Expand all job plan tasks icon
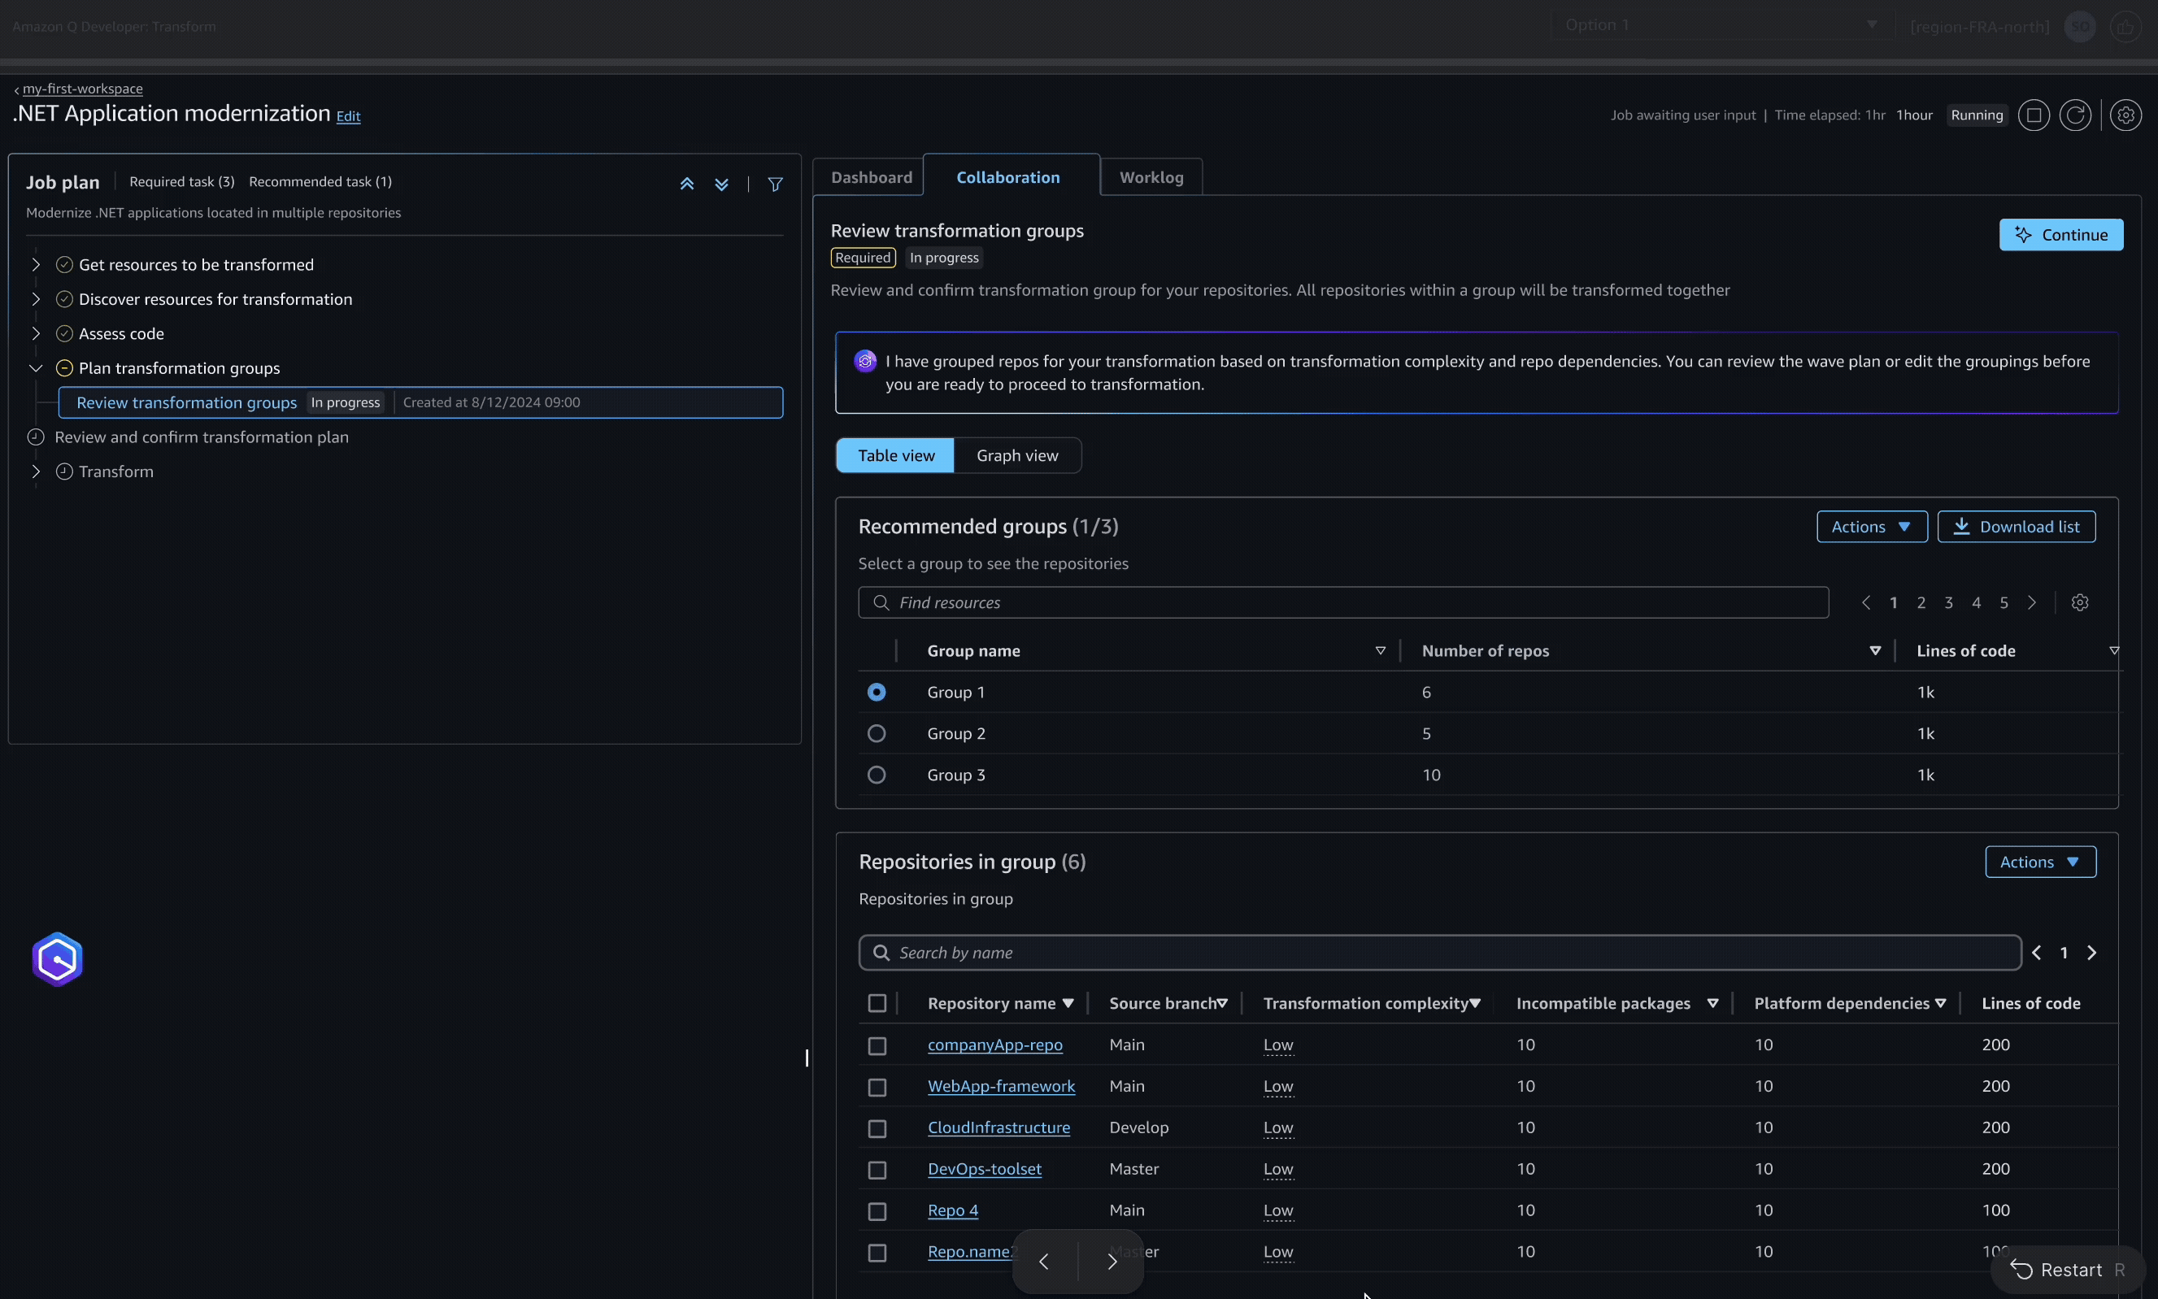The image size is (2158, 1299). pos(721,184)
